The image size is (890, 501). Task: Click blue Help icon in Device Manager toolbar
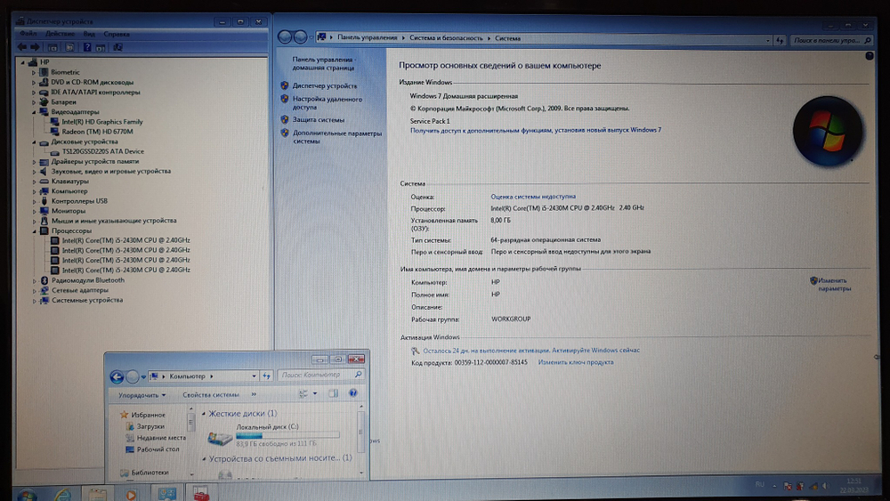(87, 48)
